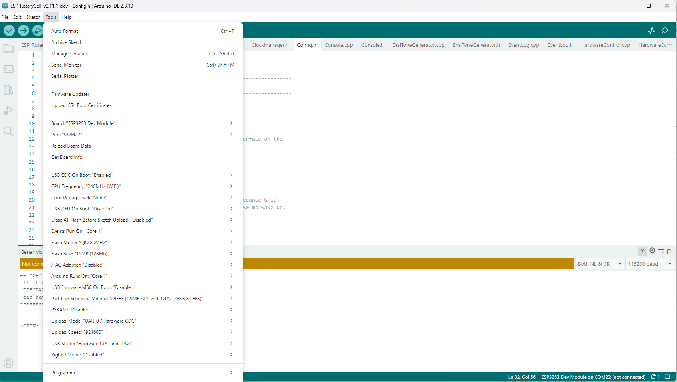
Task: Copy serial output icon
Action: pos(669,251)
